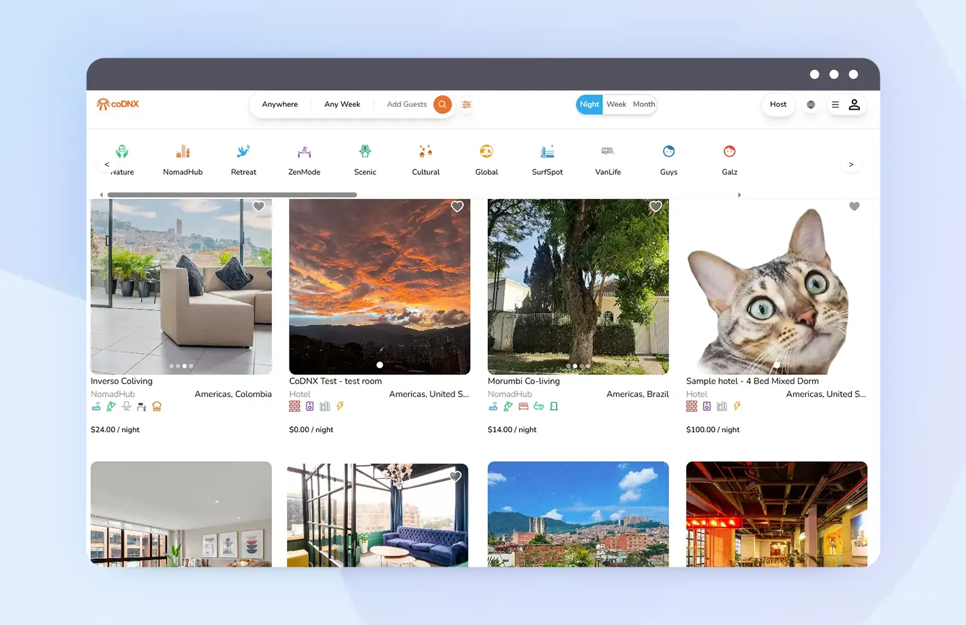The height and width of the screenshot is (625, 966).
Task: Switch pricing to Night
Action: pos(589,104)
